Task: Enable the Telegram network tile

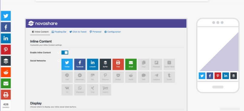Action: coord(157,77)
